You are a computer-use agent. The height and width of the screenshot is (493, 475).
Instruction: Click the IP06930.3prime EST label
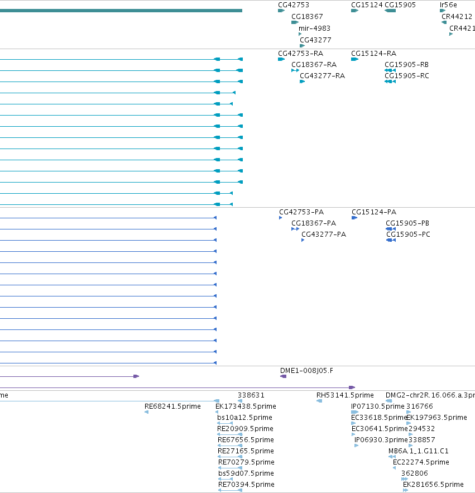tap(381, 440)
